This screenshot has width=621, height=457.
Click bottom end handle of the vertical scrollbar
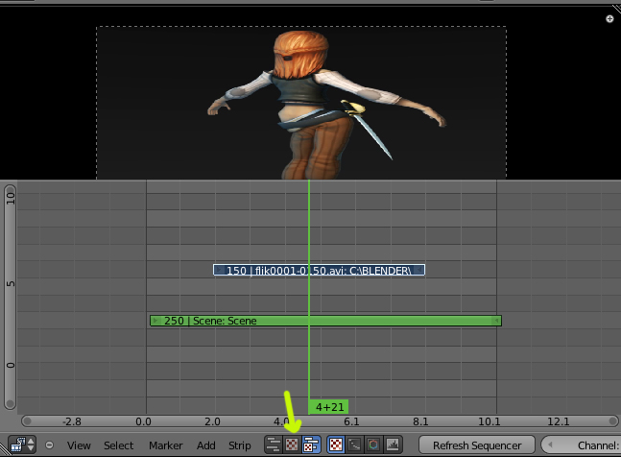pos(11,403)
